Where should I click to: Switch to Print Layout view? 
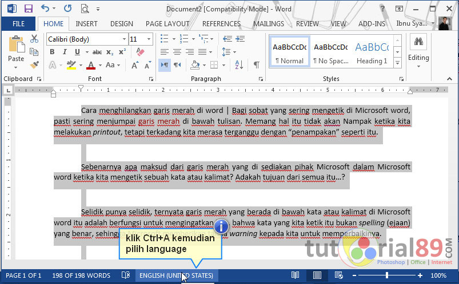click(317, 275)
